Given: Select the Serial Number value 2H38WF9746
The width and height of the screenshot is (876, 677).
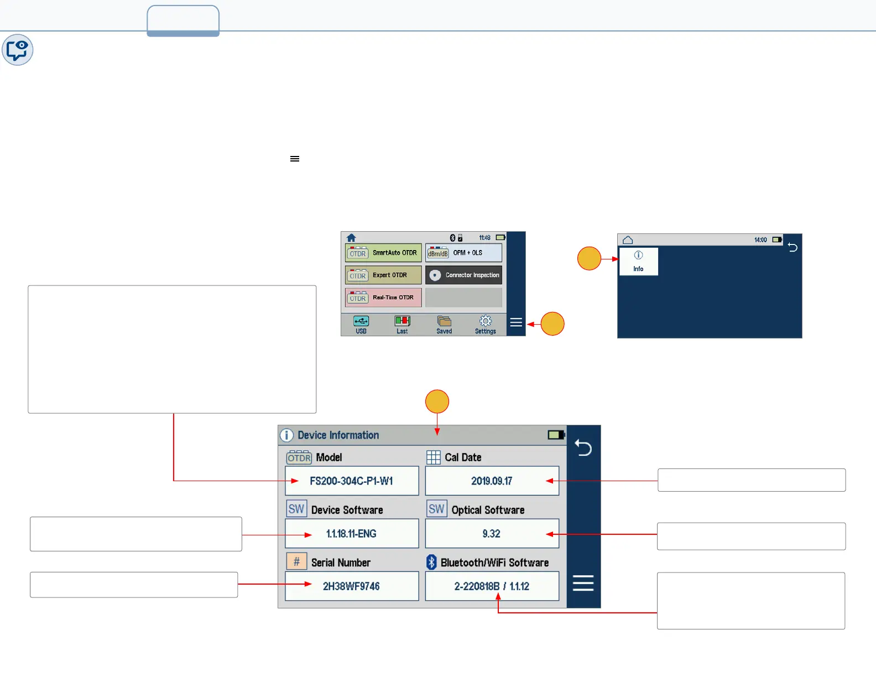Looking at the screenshot, I should tap(352, 586).
